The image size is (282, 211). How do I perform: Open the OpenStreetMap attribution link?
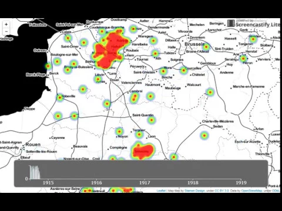point(251,190)
